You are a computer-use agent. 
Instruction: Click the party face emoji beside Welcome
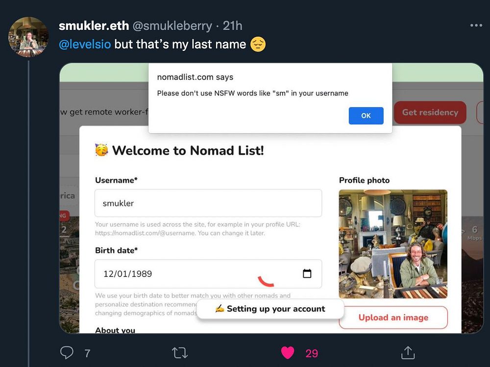pos(101,150)
